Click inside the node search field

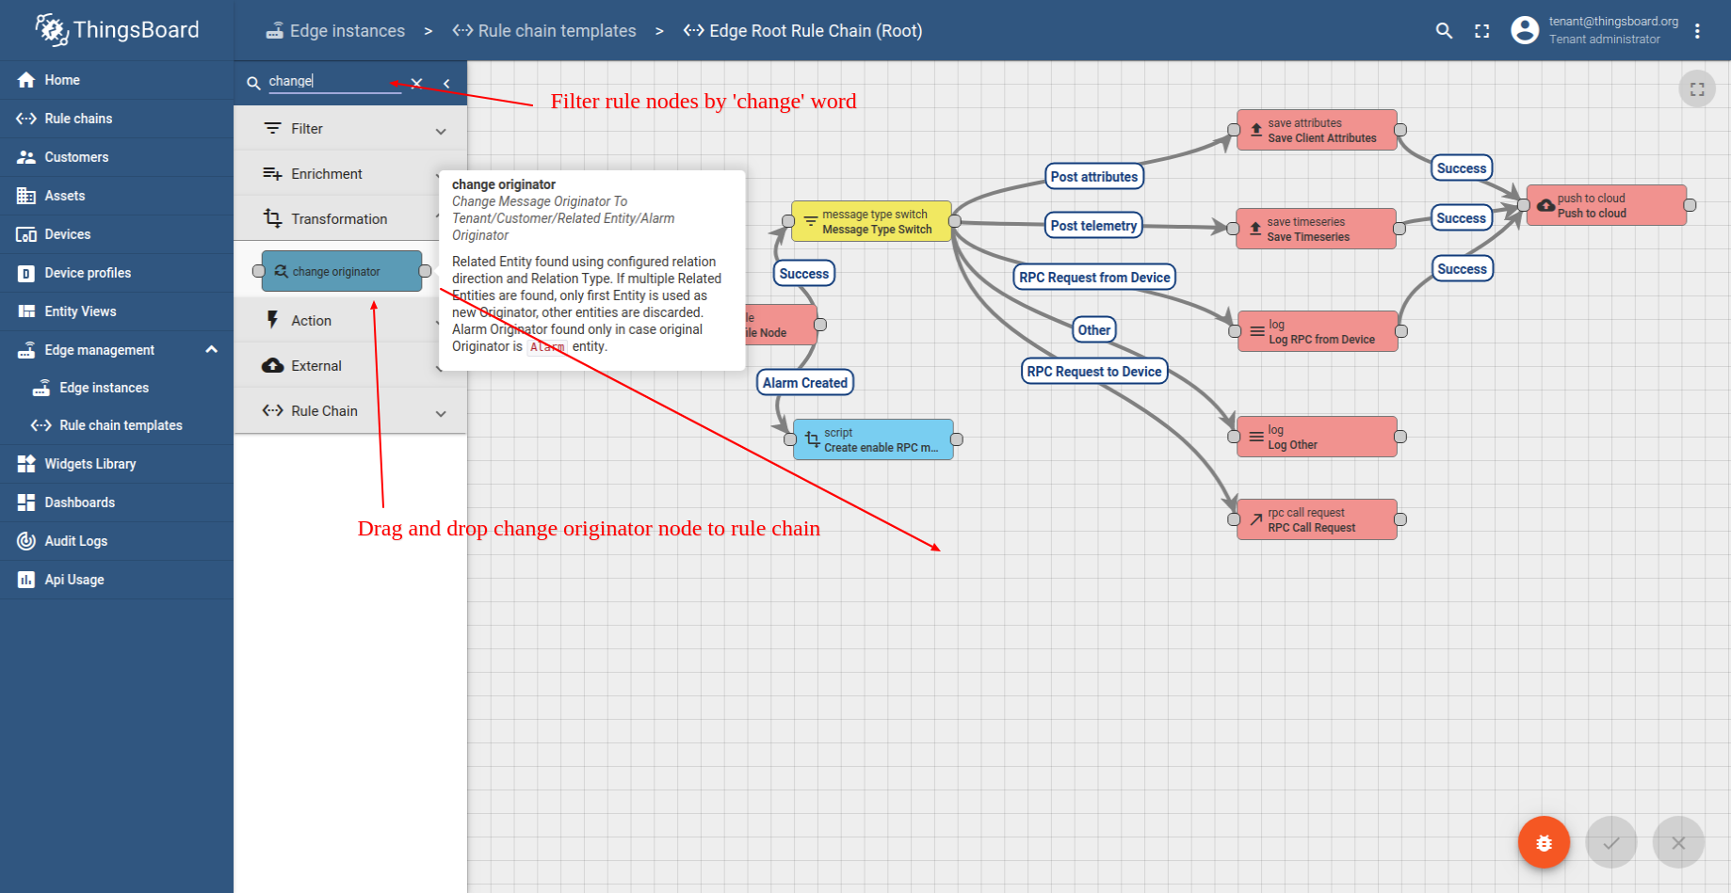pos(334,81)
